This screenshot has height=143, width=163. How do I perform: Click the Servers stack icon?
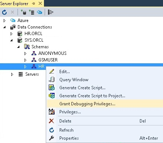(21, 74)
